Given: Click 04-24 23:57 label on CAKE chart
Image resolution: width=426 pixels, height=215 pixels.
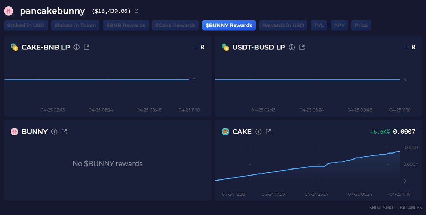Looking at the screenshot, I should pos(317,194).
